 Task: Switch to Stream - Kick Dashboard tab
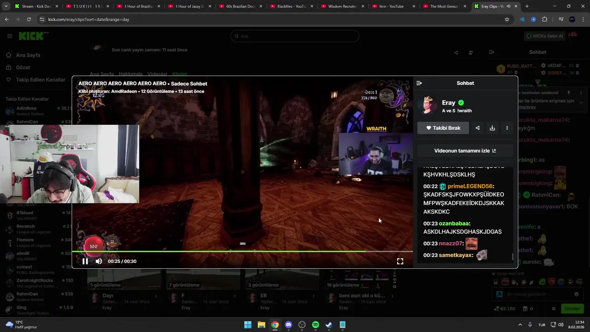[x=36, y=6]
